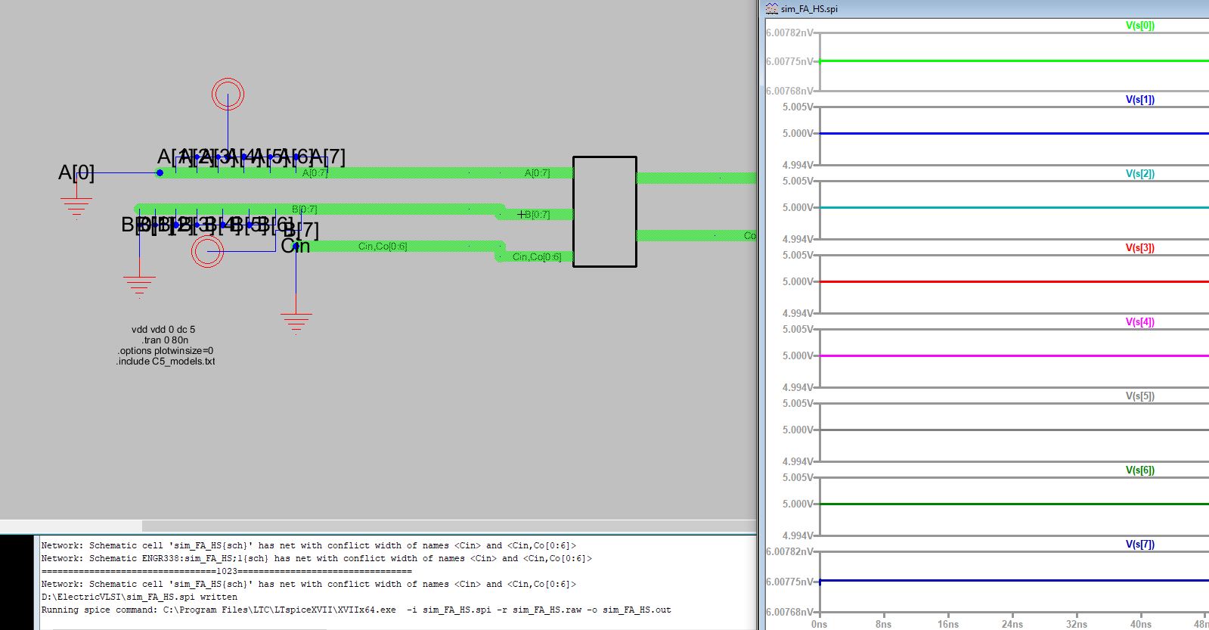Pick the red V(s[3]) trace label

point(1139,248)
